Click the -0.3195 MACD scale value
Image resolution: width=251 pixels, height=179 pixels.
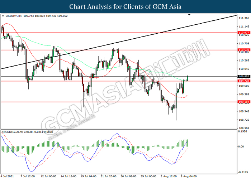coord(243,172)
